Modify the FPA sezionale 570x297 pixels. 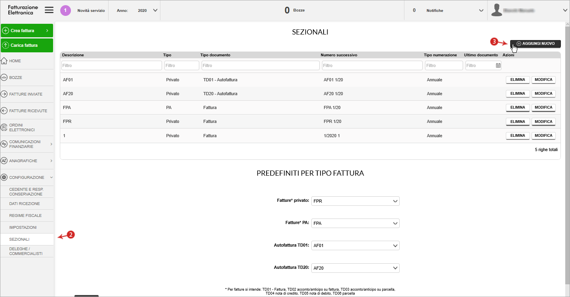pyautogui.click(x=543, y=107)
